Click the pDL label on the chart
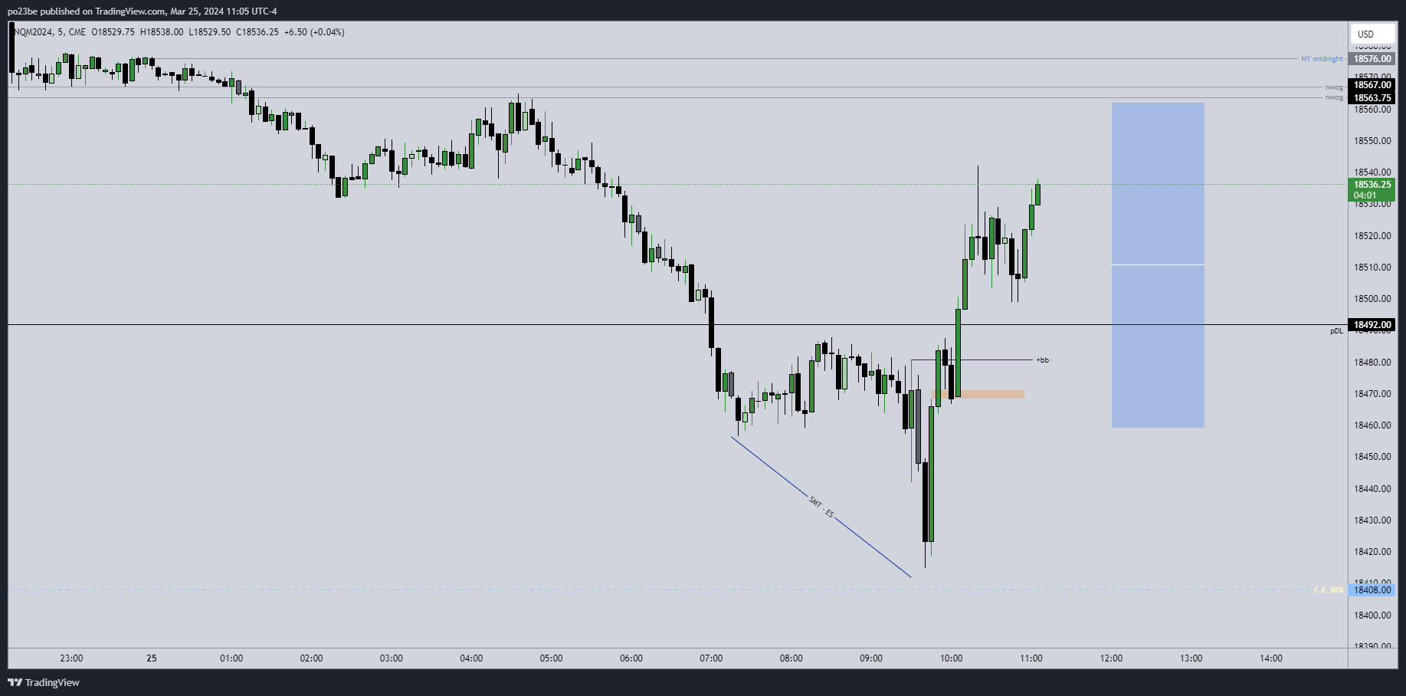 coord(1336,331)
